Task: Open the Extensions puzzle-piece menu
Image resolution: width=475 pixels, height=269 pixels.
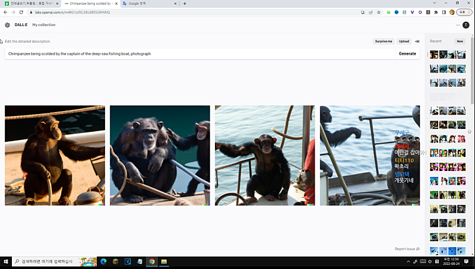Action: tap(436, 12)
